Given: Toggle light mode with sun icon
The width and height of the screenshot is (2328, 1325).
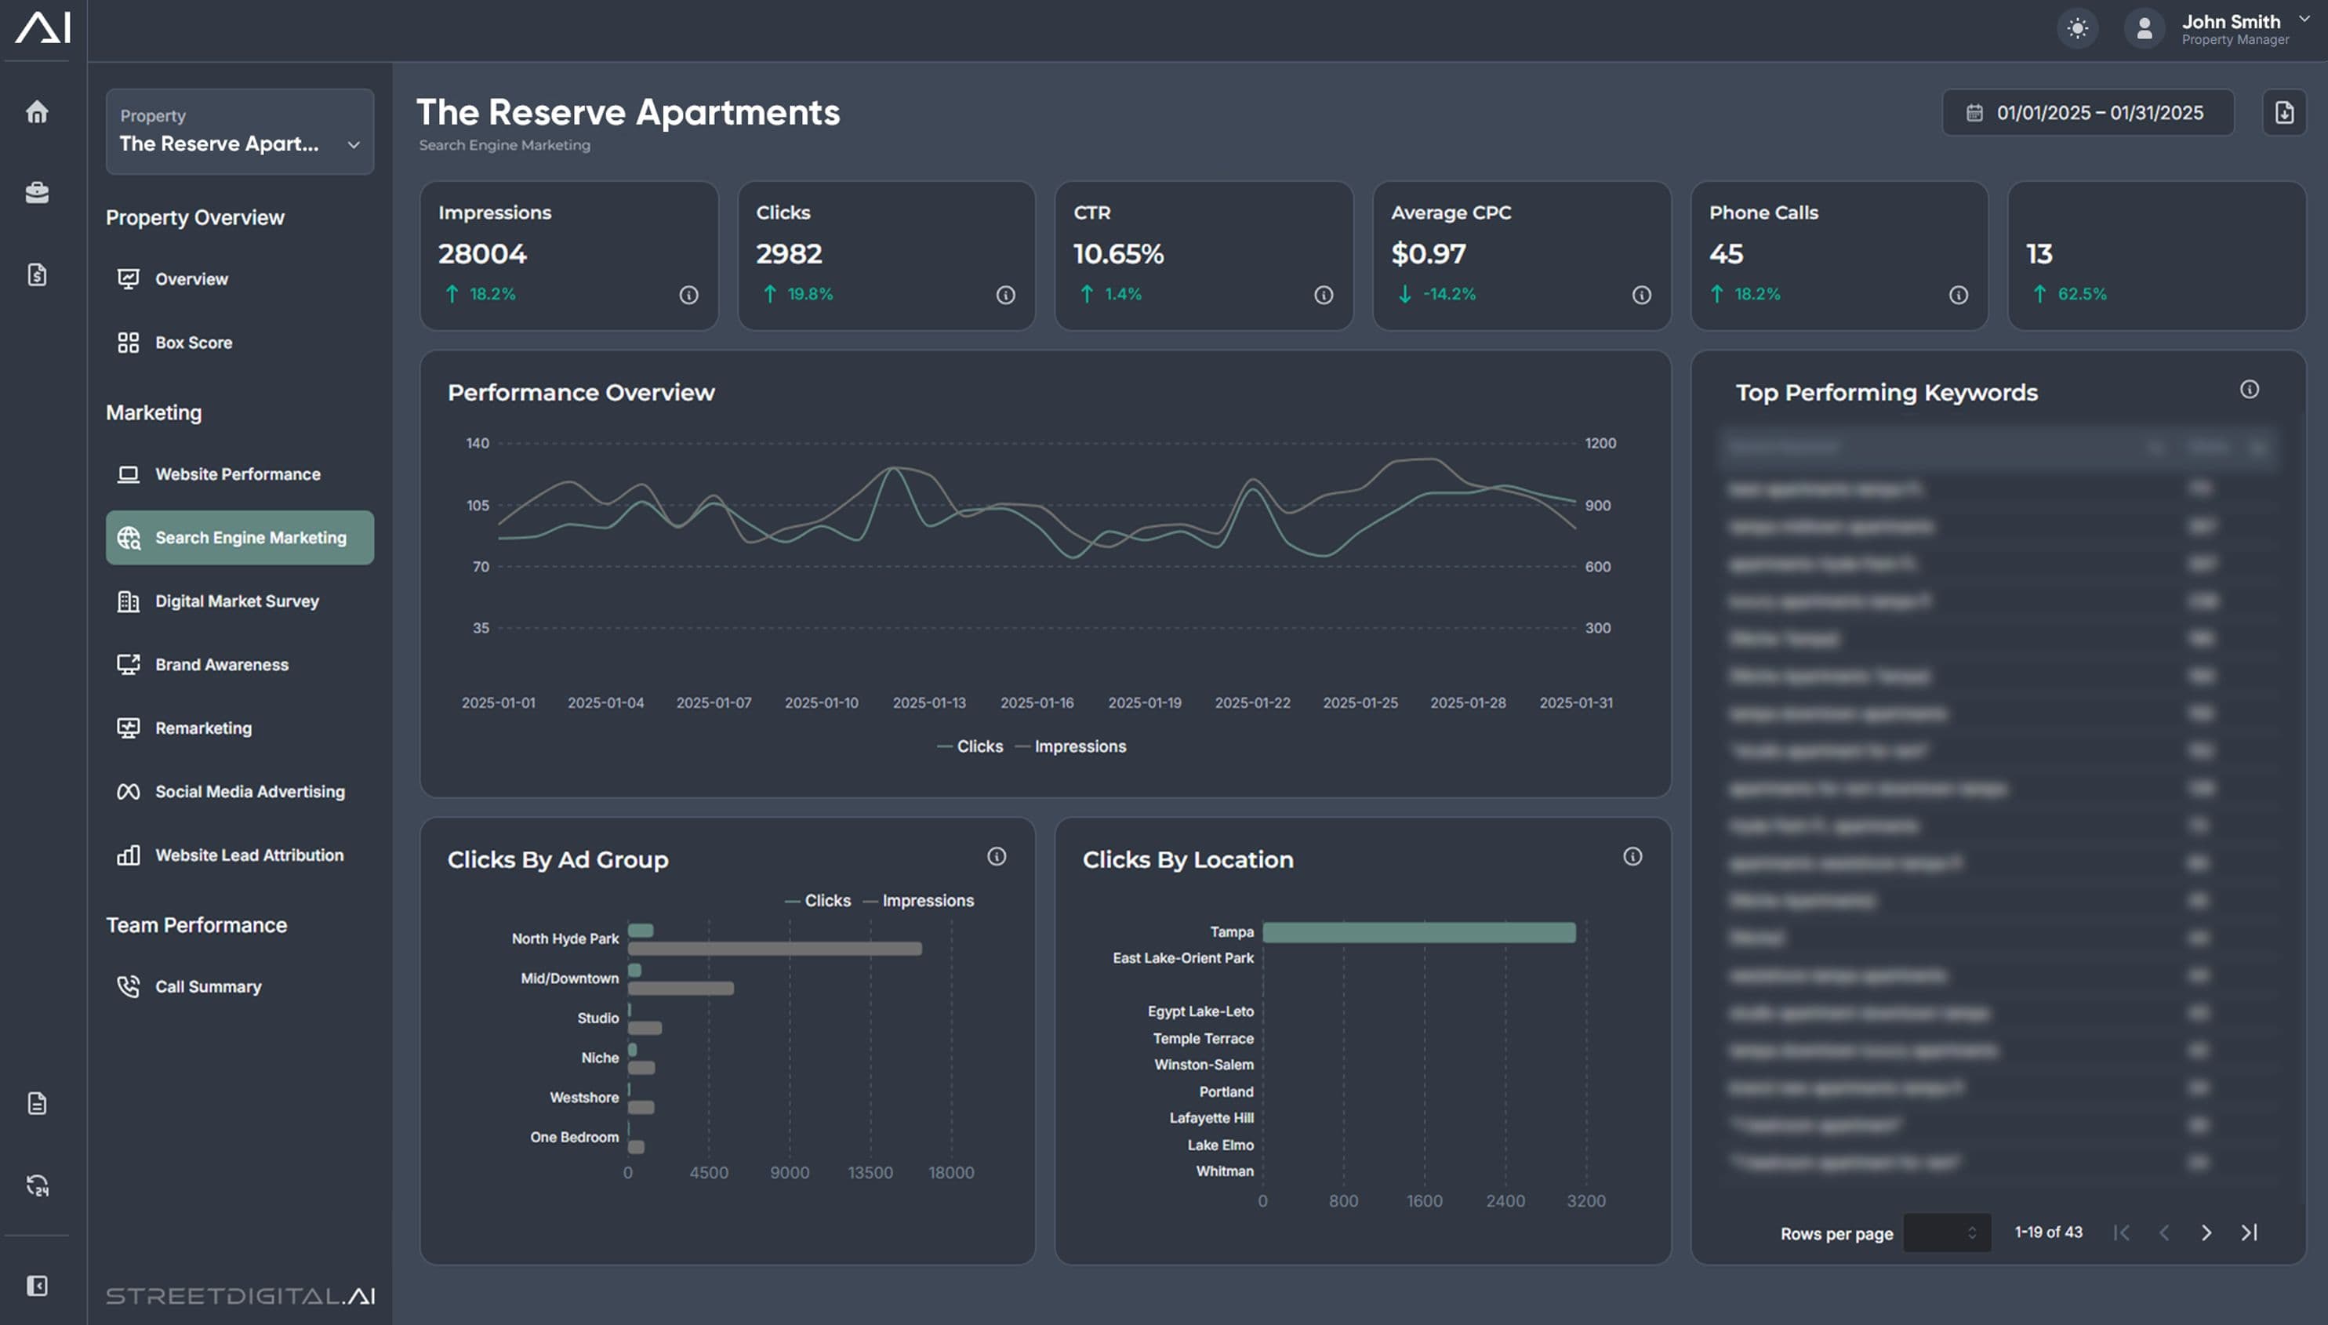Looking at the screenshot, I should (x=2077, y=28).
